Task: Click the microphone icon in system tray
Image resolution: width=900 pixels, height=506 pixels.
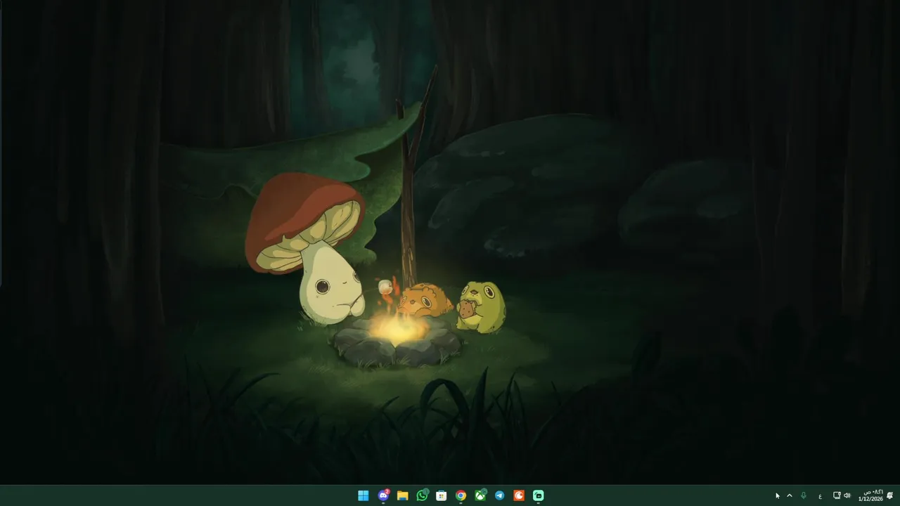Action: [x=804, y=495]
